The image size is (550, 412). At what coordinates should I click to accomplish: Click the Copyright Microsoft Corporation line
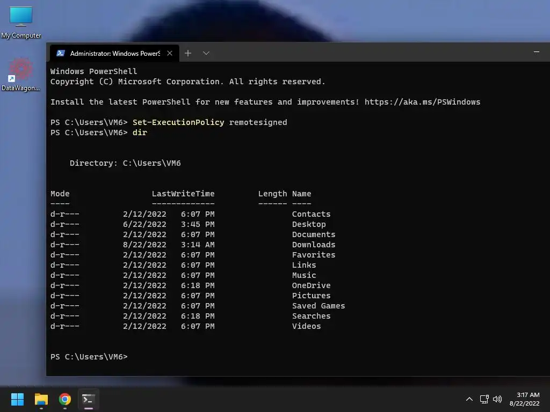(x=187, y=82)
